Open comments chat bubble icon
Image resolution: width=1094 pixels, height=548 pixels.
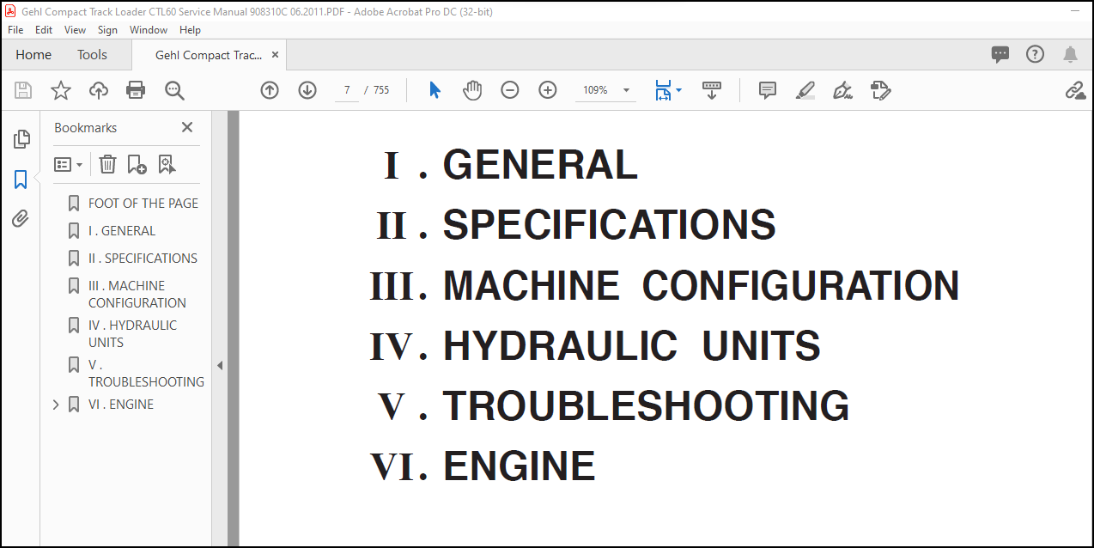coord(1000,54)
